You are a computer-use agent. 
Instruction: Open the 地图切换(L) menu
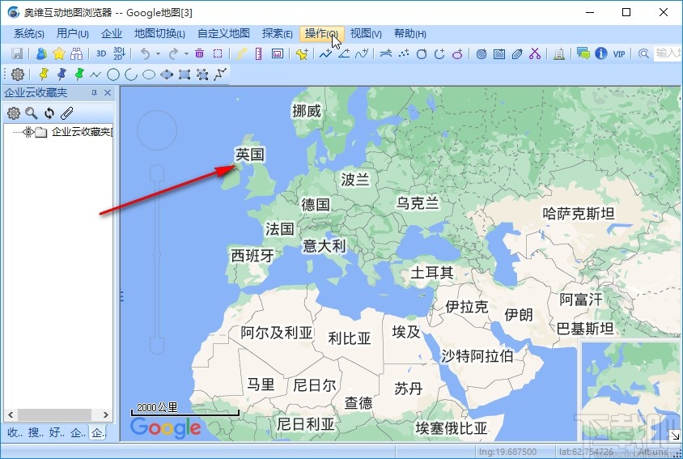point(159,33)
